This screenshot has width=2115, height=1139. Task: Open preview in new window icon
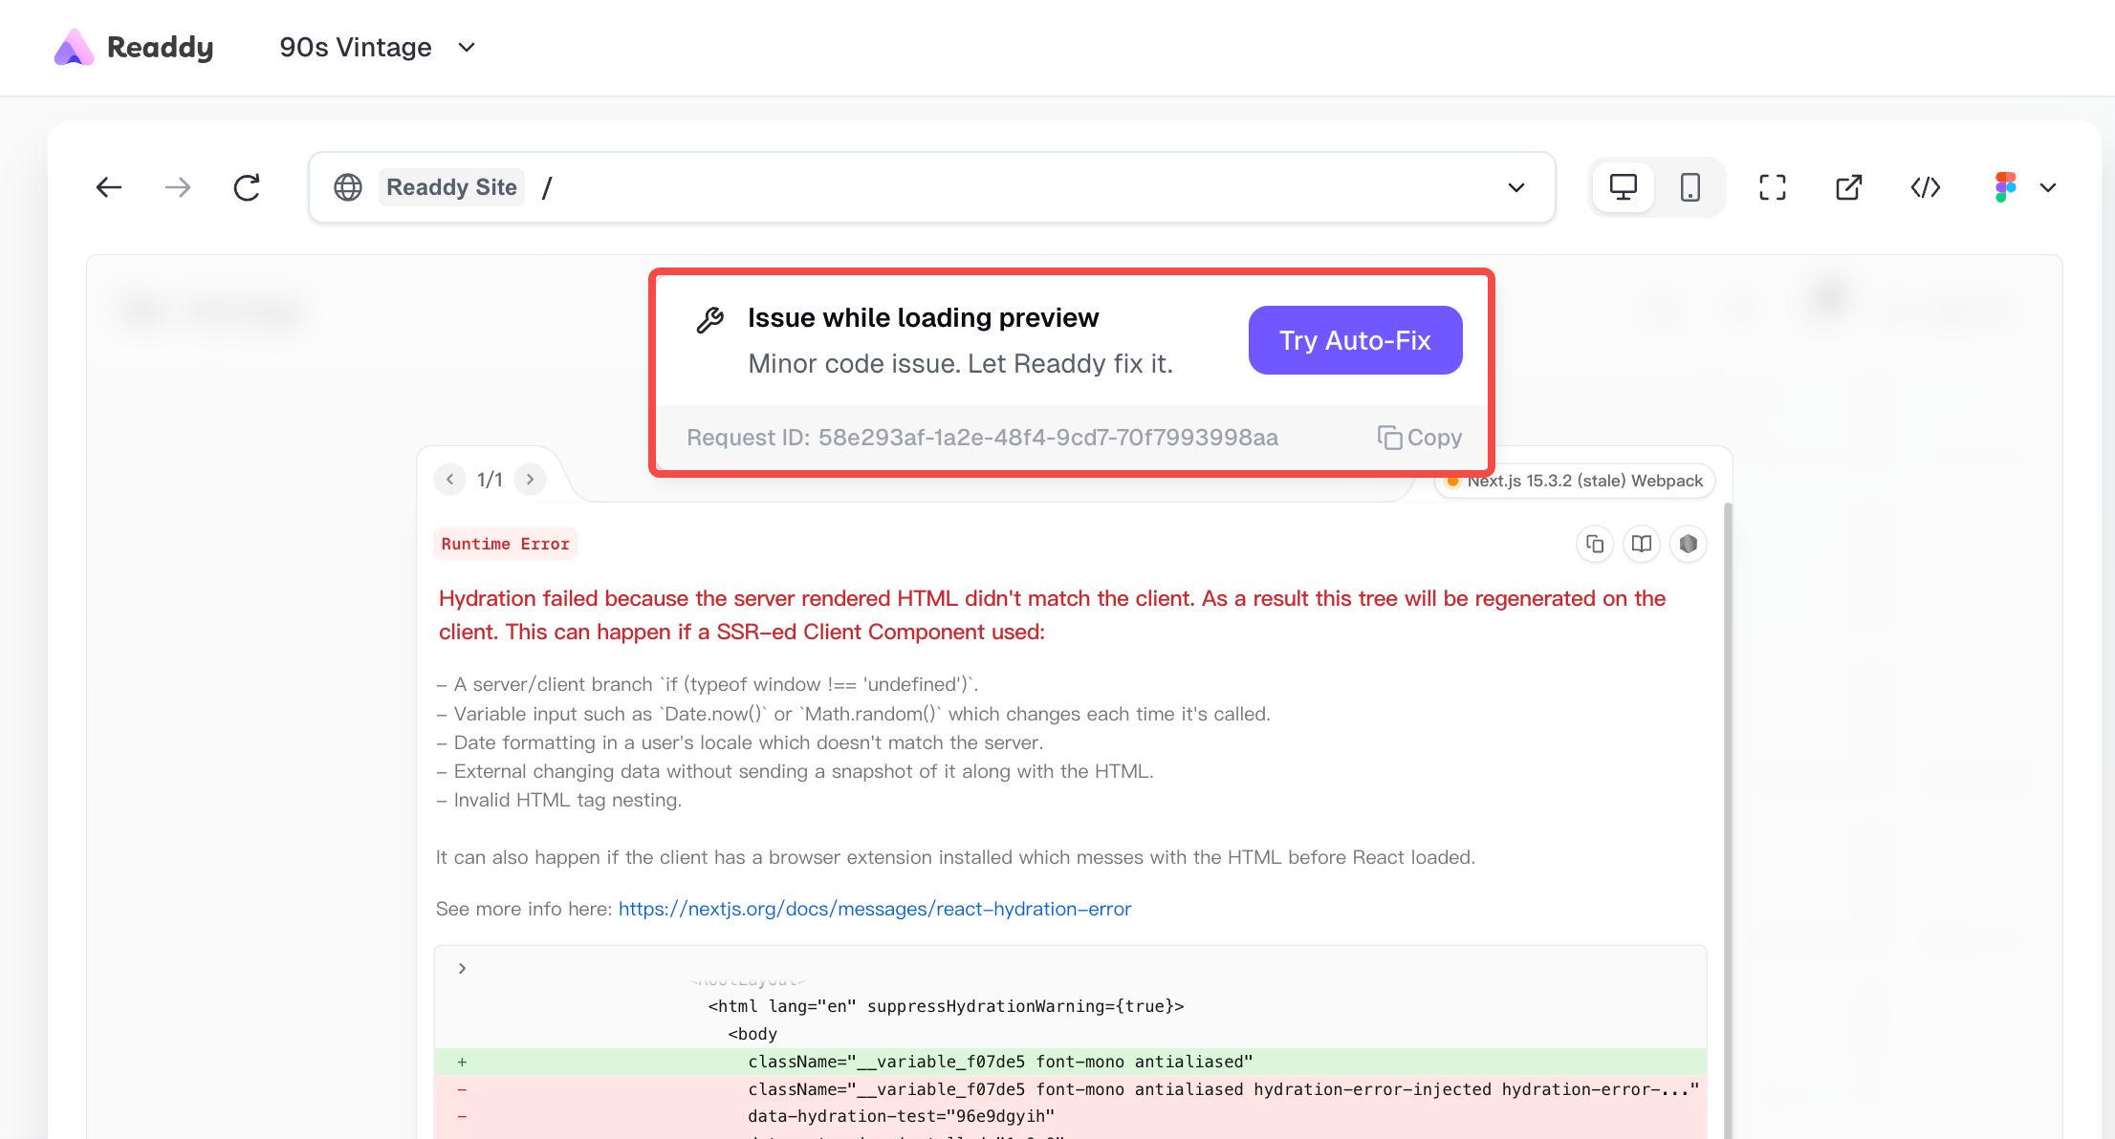point(1848,187)
